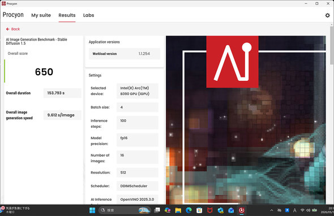
Task: Open the Labs tab
Action: 89,15
